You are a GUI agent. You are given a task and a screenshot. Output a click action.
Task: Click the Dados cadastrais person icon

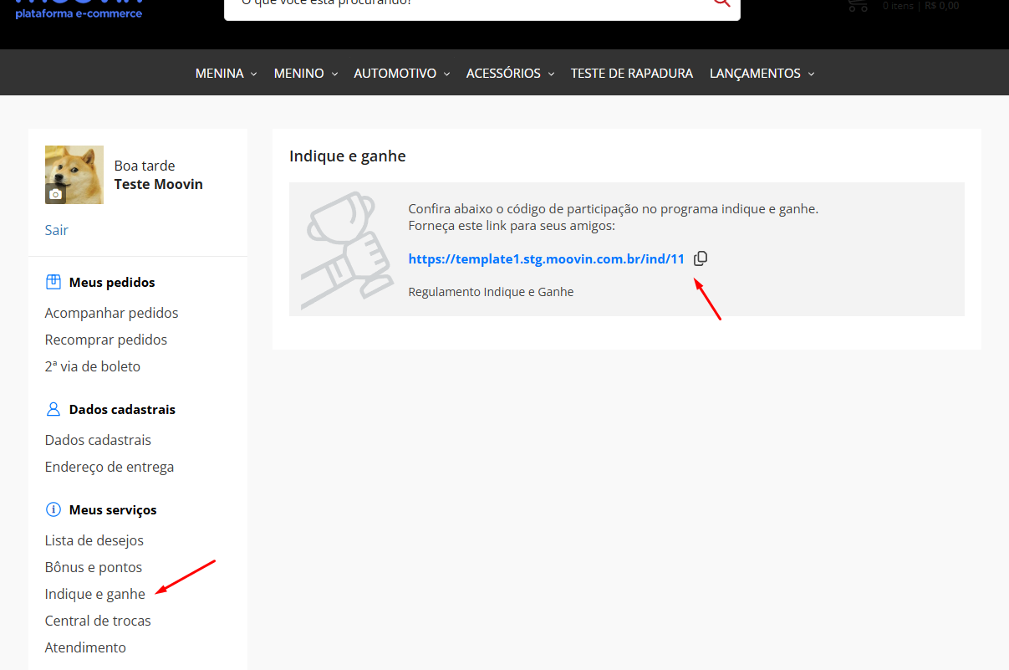point(54,409)
